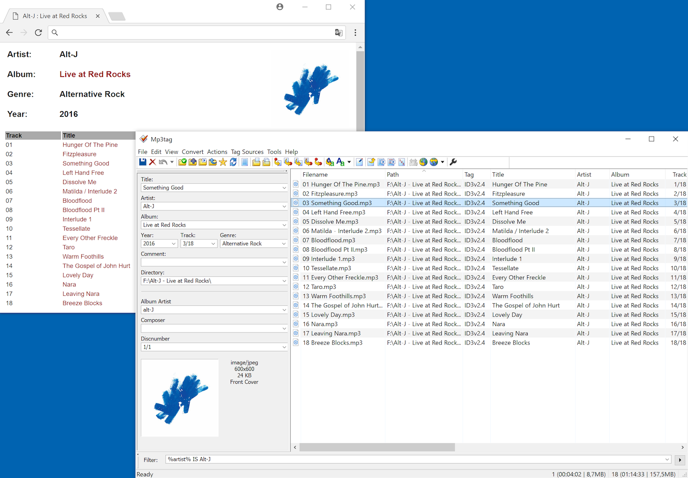Open the Actions menu

coord(217,152)
